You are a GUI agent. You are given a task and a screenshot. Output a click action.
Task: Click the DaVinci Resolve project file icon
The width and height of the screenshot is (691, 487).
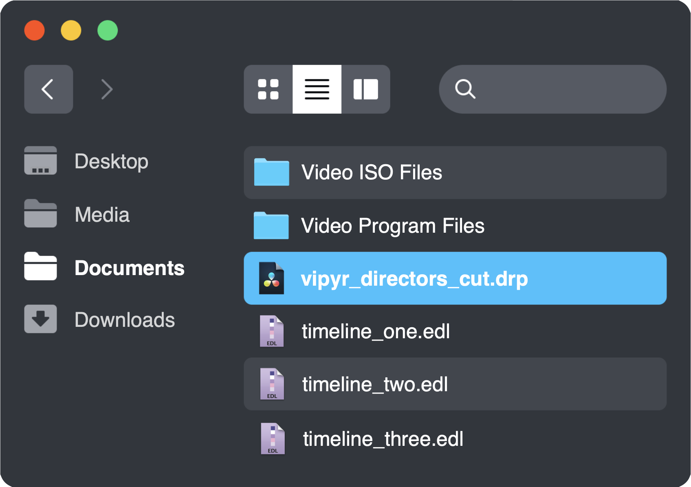pos(271,278)
